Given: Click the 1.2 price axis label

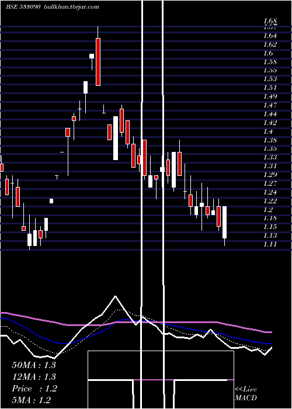Looking at the screenshot, I should [268, 209].
